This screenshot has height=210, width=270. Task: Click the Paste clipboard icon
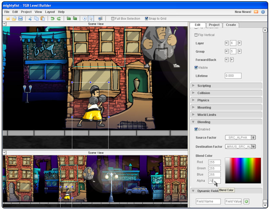coord(42,19)
